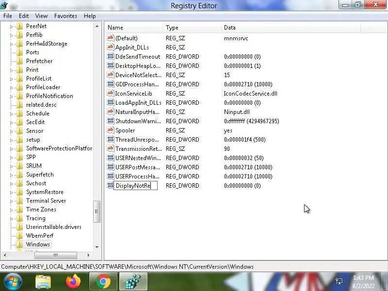Expand the Time Zones key
388x291 pixels.
tap(11, 210)
